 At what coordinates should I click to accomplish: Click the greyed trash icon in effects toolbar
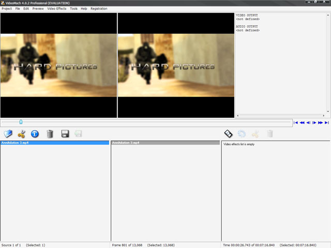point(270,134)
